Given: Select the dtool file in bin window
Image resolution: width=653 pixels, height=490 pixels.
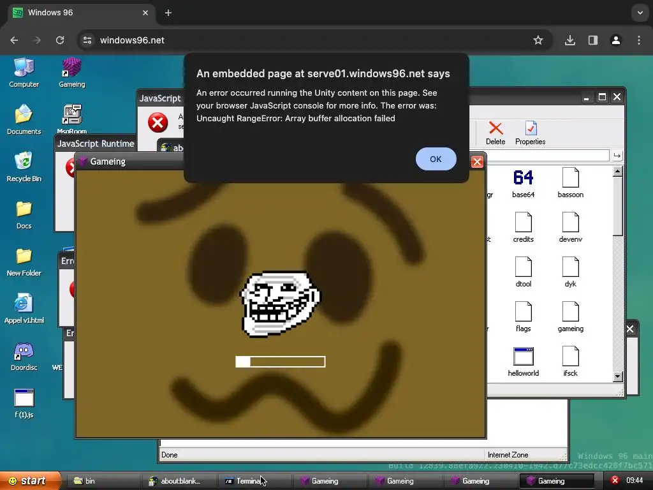Looking at the screenshot, I should click(x=523, y=272).
